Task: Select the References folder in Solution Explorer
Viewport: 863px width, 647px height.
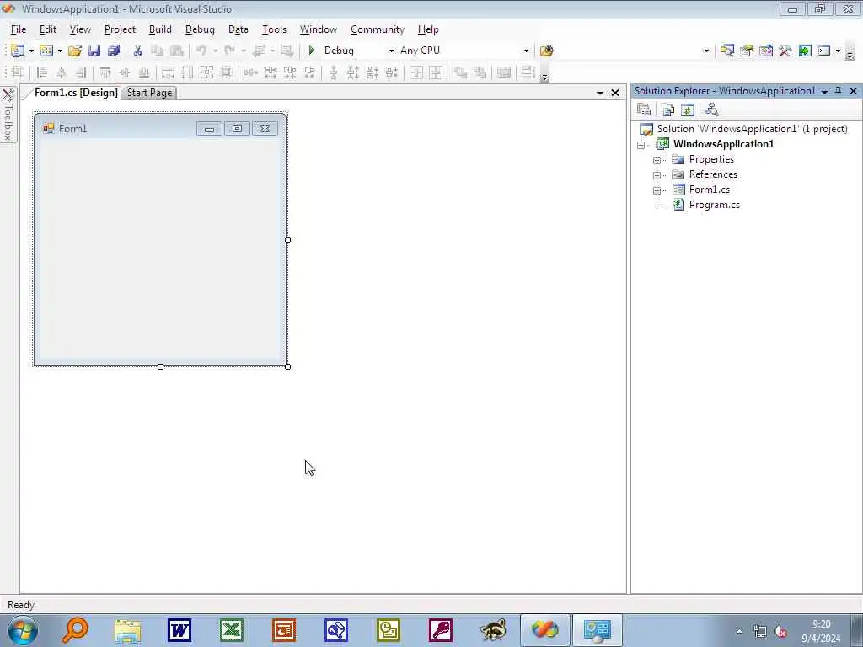Action: 713,174
